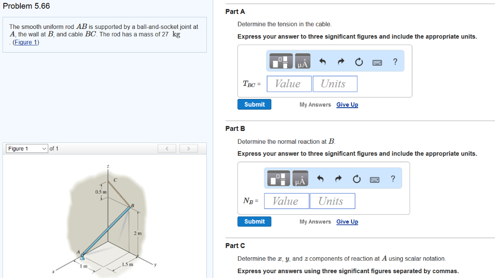Submit the answer for Part B
The image size is (495, 278).
click(x=254, y=221)
